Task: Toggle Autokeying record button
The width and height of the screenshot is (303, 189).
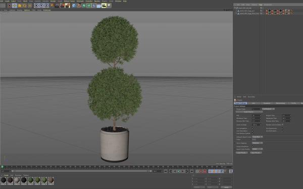Action: (x=201, y=171)
